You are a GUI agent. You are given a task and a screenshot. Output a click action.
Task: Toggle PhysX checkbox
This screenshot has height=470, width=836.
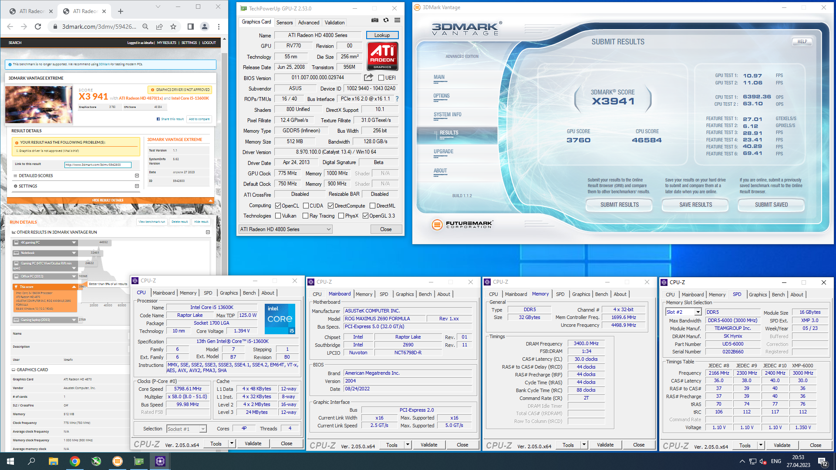(x=341, y=216)
